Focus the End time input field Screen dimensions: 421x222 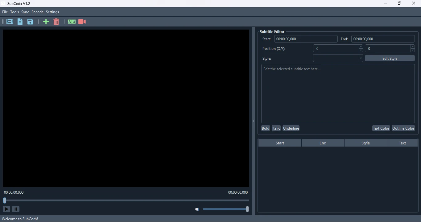[383, 39]
